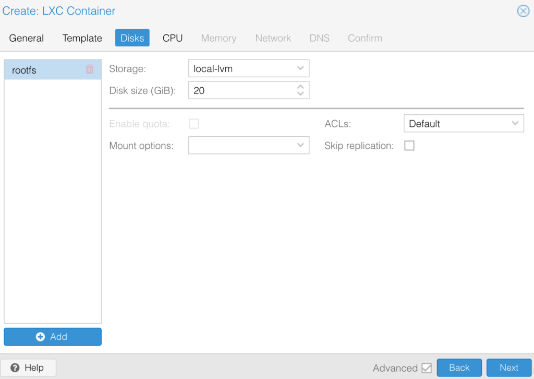Image resolution: width=534 pixels, height=379 pixels.
Task: Select the rootfs disk entry
Action: (x=53, y=70)
